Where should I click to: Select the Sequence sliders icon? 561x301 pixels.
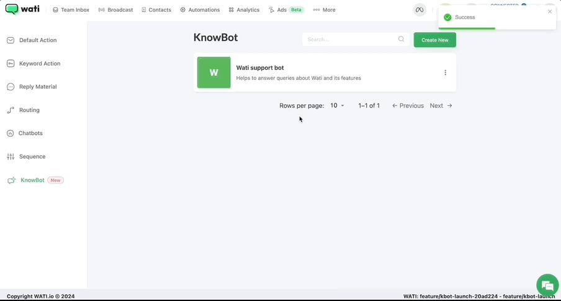(x=11, y=157)
